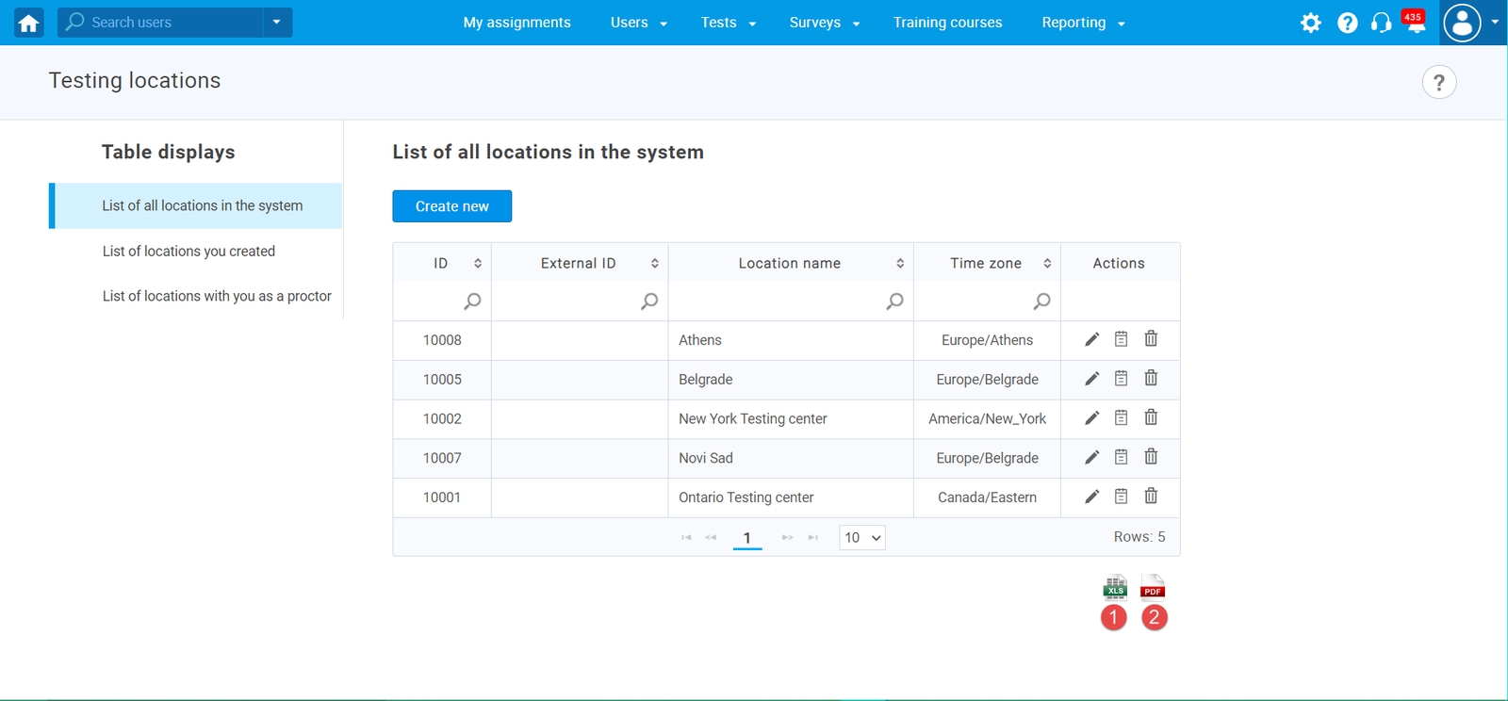This screenshot has height=701, width=1508.
Task: Delete the Belgrade location via trash icon
Action: click(1151, 379)
